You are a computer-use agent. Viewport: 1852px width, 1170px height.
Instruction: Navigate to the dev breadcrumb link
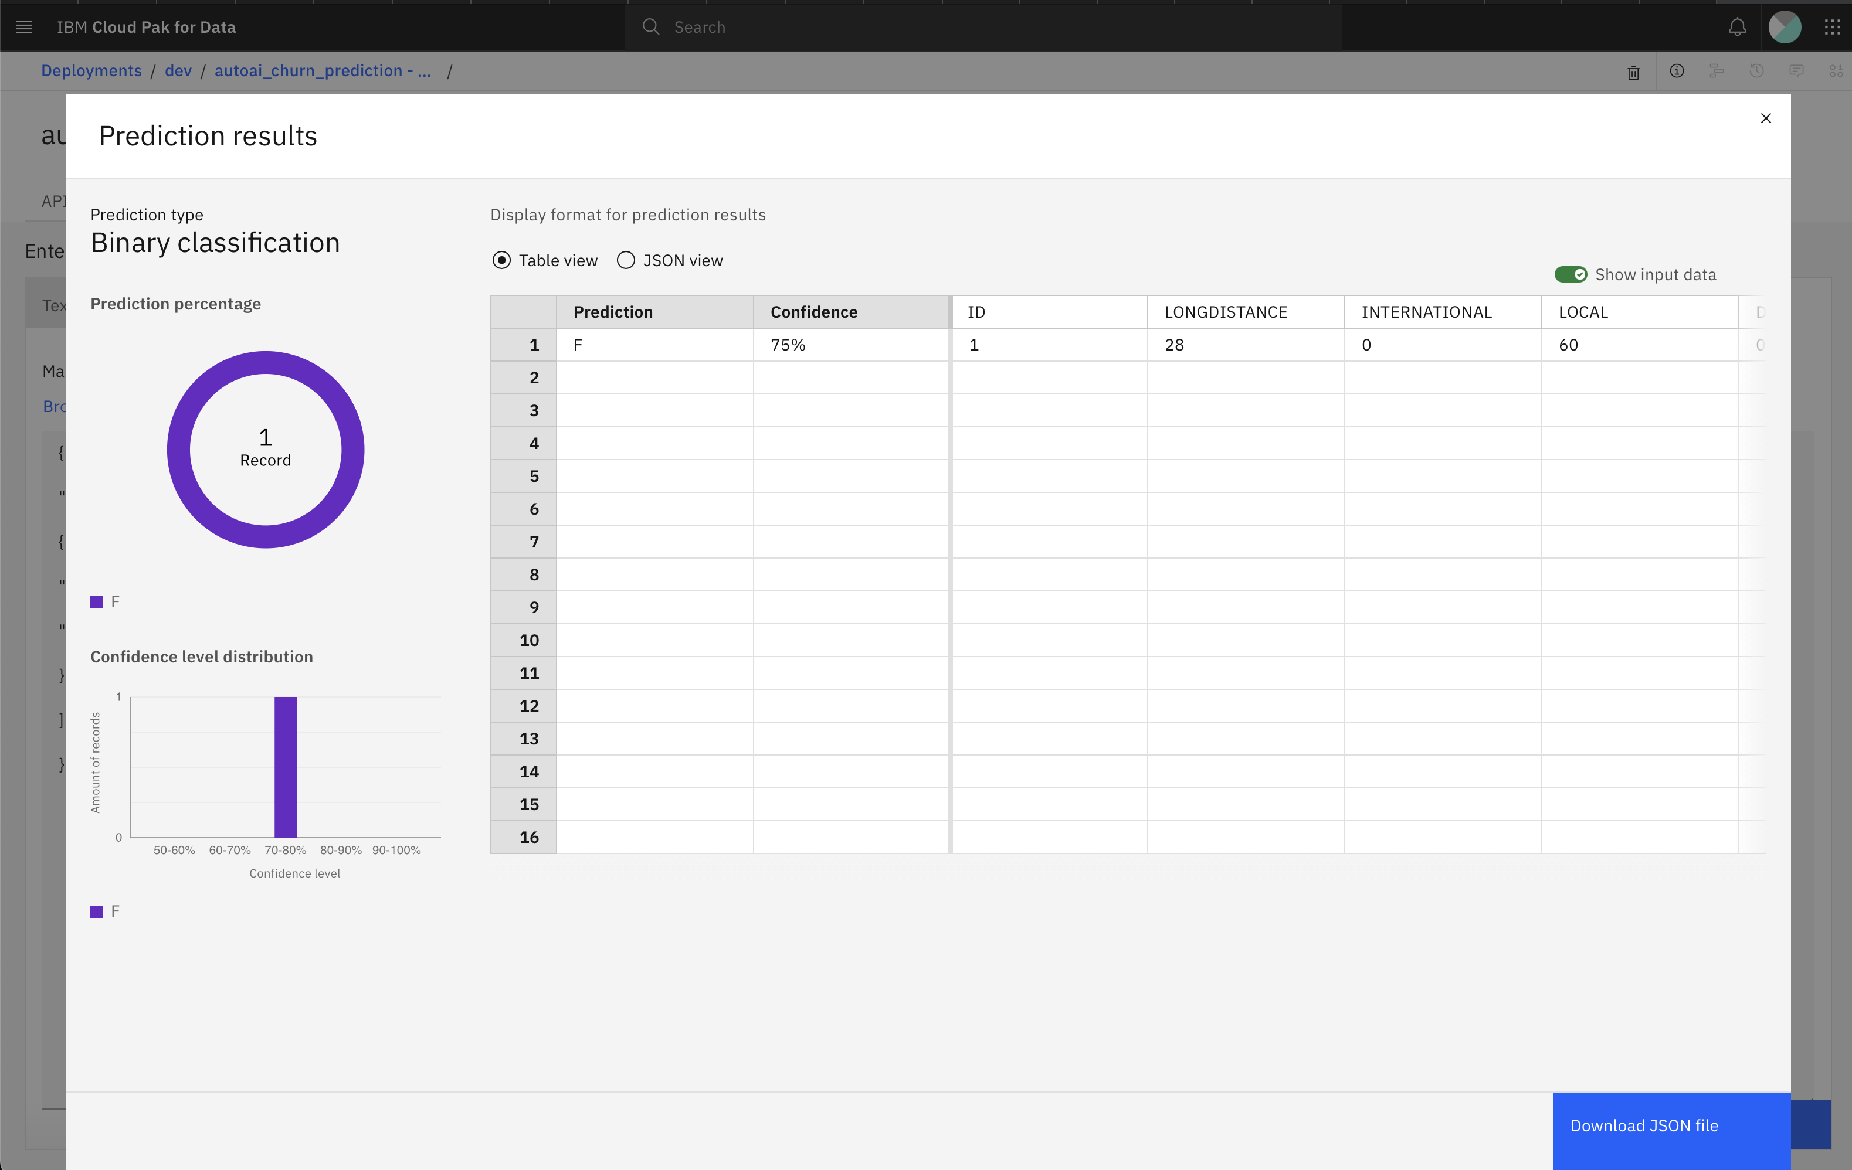pyautogui.click(x=177, y=70)
